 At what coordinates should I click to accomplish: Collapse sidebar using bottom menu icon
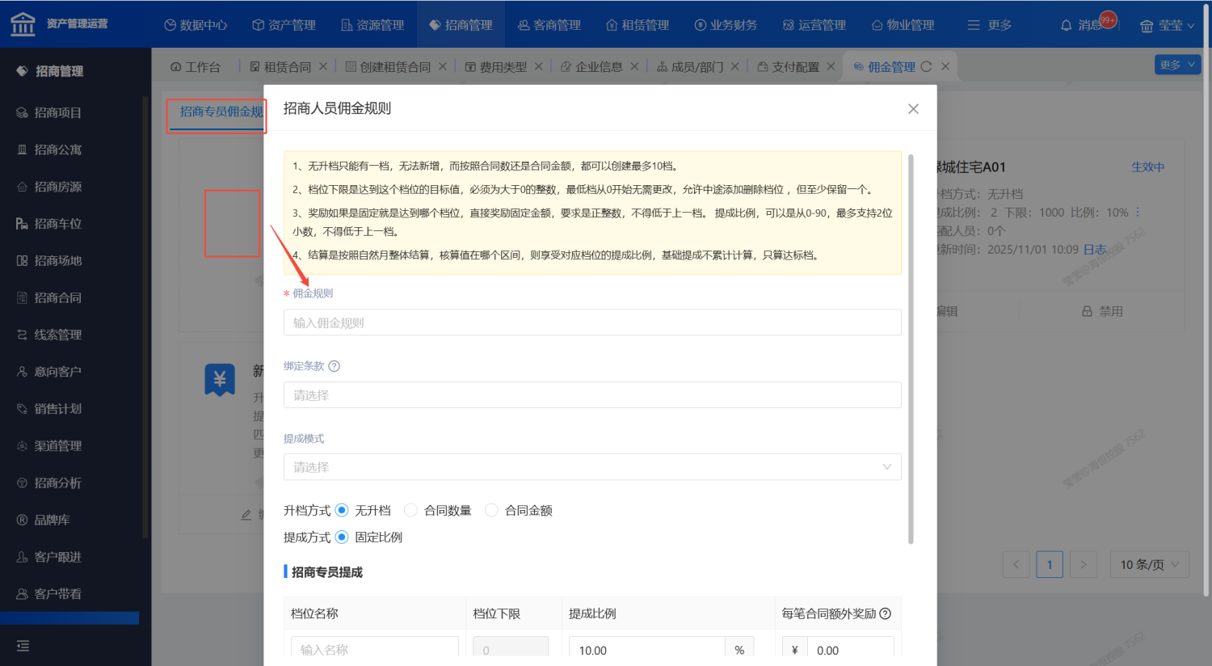23,645
